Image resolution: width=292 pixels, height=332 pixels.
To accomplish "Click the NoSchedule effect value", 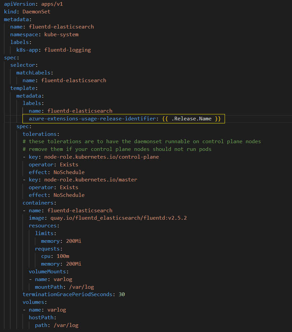I will [69, 172].
